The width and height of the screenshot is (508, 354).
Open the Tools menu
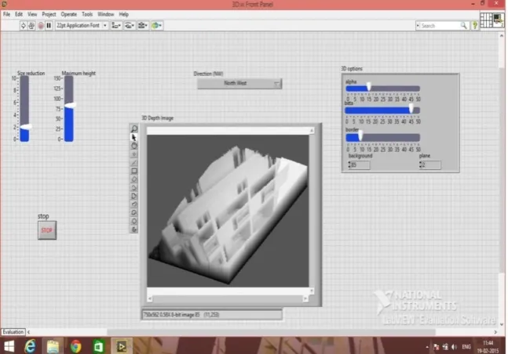(x=87, y=14)
